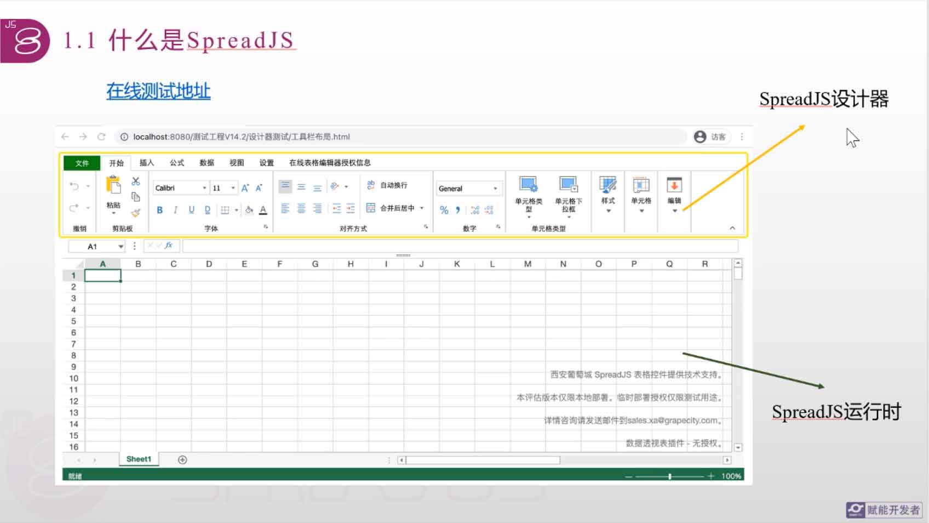Apply percent style format
929x523 pixels.
pos(444,210)
